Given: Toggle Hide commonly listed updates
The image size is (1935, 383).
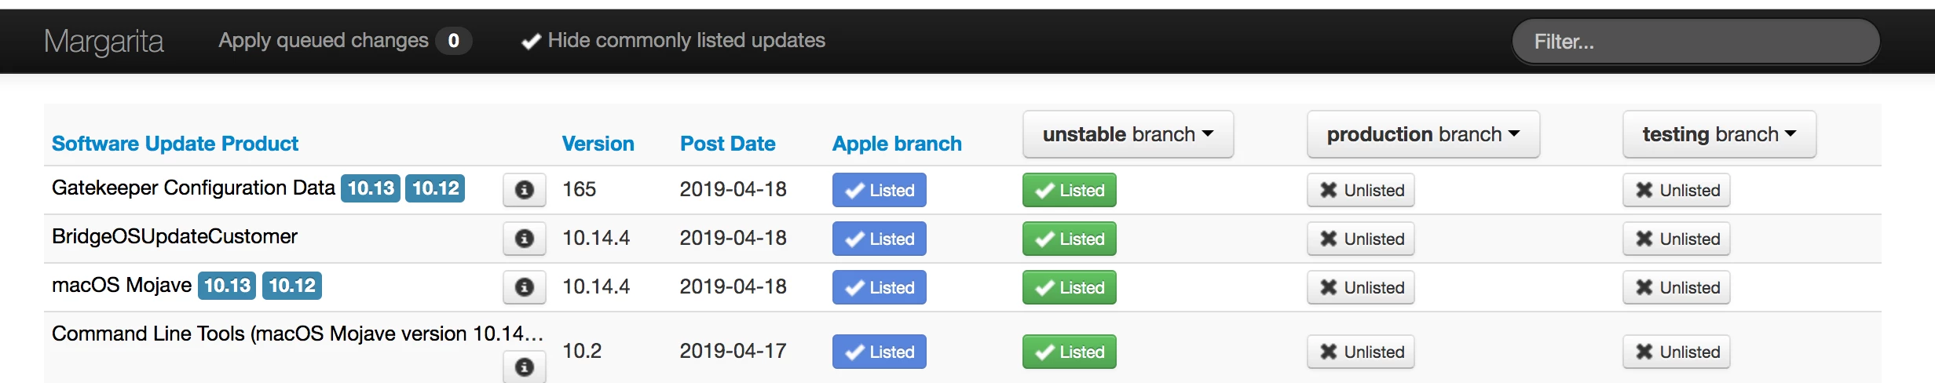Looking at the screenshot, I should coord(673,41).
